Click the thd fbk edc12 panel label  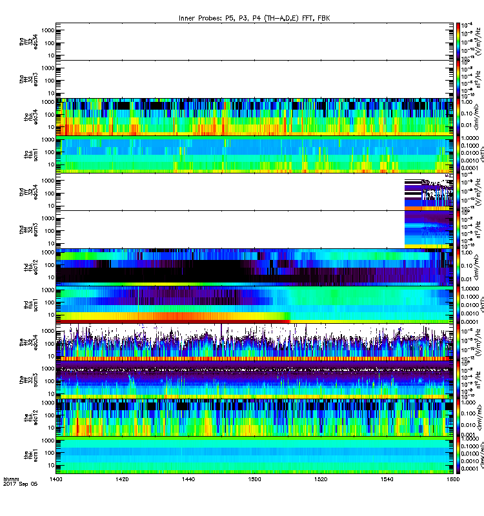tap(31, 267)
